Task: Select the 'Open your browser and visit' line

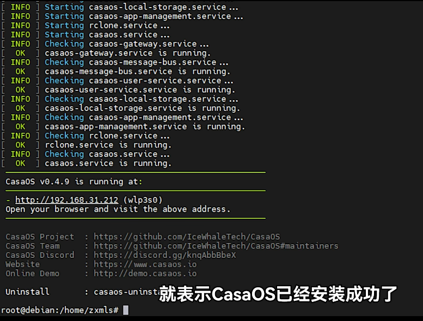Action: (x=118, y=209)
